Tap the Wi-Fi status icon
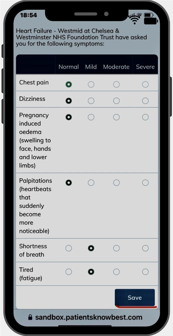The width and height of the screenshot is (173, 336). 135,19
